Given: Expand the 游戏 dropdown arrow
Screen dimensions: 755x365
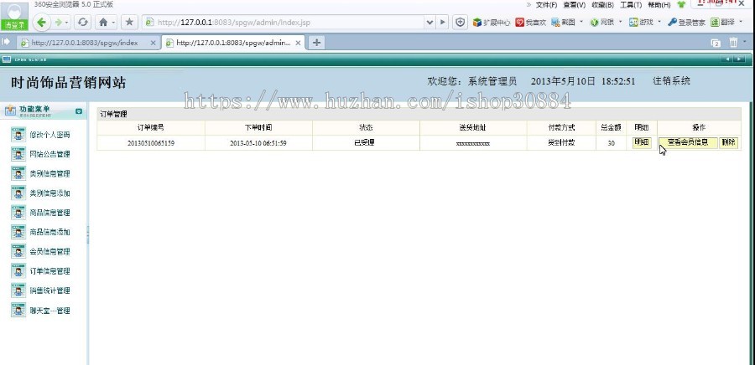Looking at the screenshot, I should [x=659, y=22].
